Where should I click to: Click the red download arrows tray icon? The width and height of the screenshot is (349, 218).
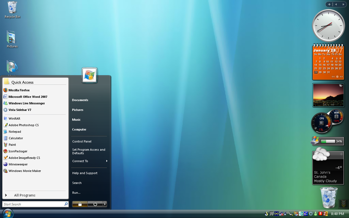coord(320,214)
